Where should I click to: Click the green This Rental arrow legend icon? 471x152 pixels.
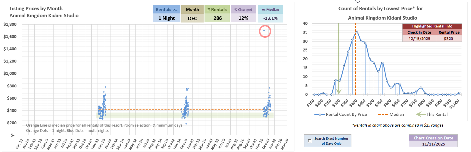coord(421,114)
